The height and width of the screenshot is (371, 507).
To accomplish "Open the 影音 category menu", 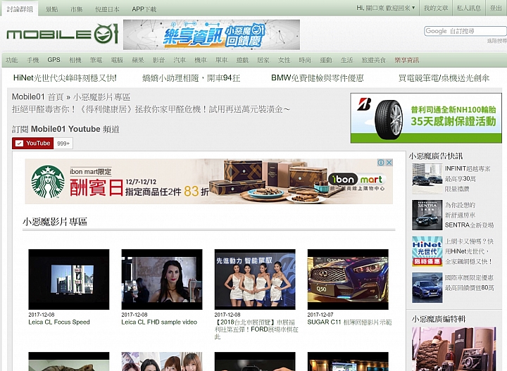I will pos(158,60).
